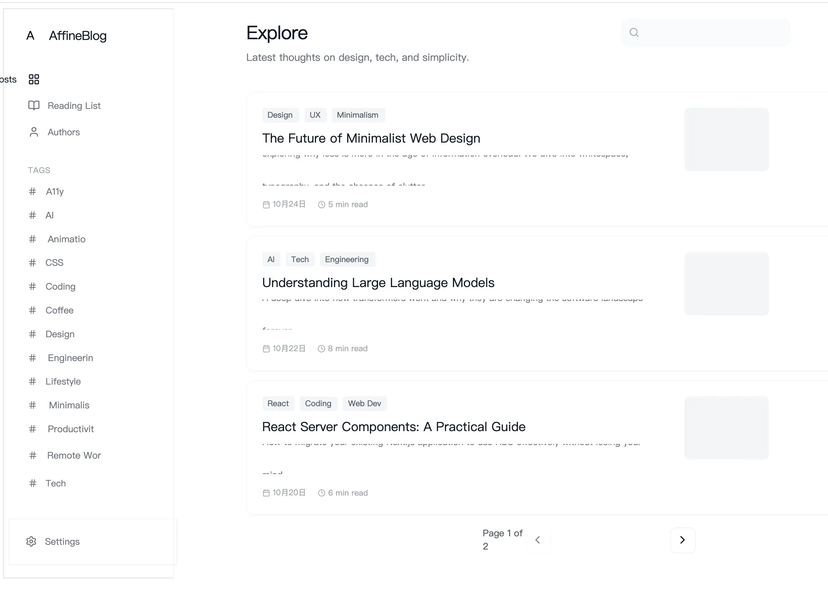The image size is (828, 599).
Task: Click the AffineBlog 'A' logo
Action: (x=30, y=36)
